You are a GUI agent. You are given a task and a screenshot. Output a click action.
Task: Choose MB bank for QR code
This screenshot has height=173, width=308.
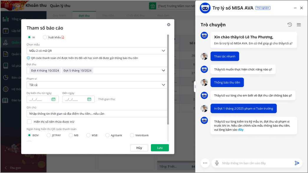71,135
